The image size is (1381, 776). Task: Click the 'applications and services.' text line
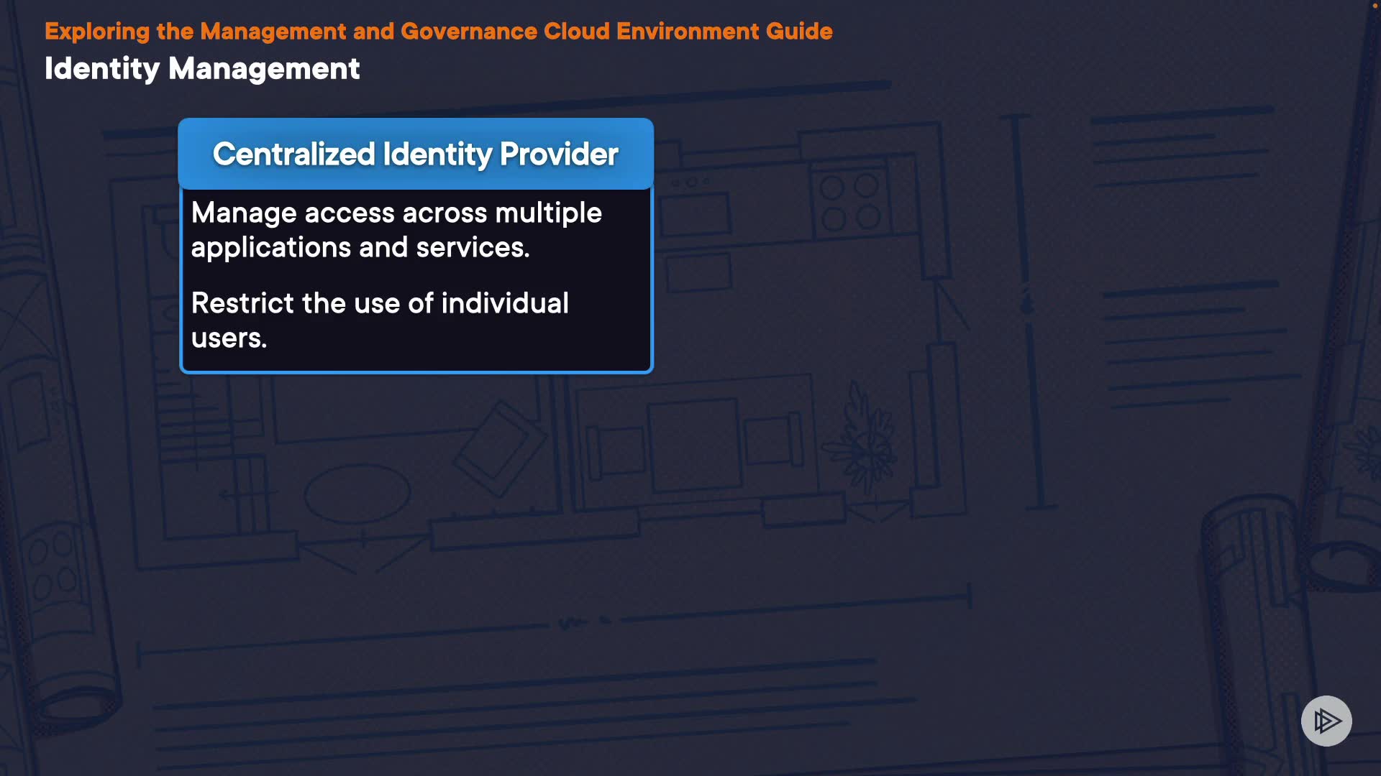(x=360, y=247)
